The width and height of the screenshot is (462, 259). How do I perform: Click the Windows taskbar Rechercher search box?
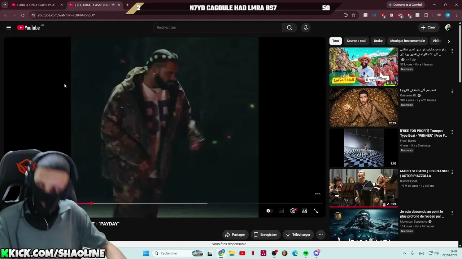(x=179, y=253)
